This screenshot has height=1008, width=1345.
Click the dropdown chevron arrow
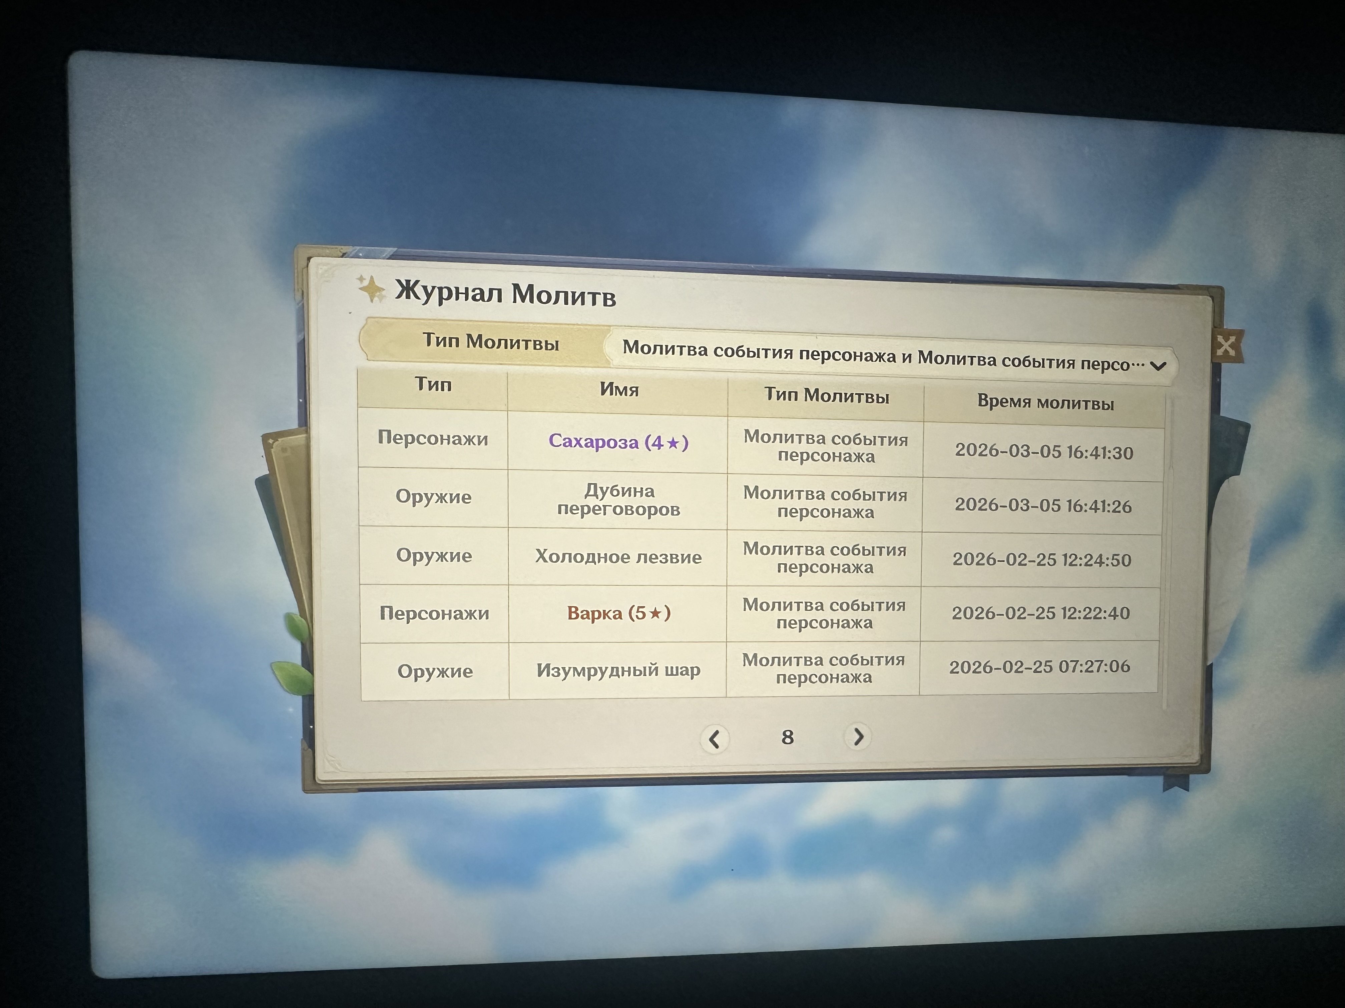point(1158,366)
